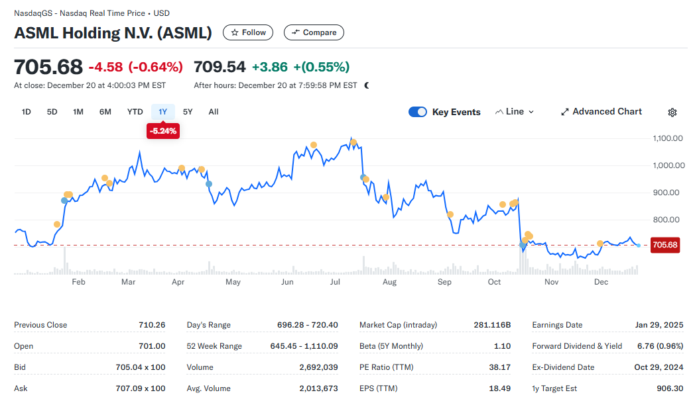695x403 pixels.
Task: Click the orange event marker in early December
Action: (600, 244)
